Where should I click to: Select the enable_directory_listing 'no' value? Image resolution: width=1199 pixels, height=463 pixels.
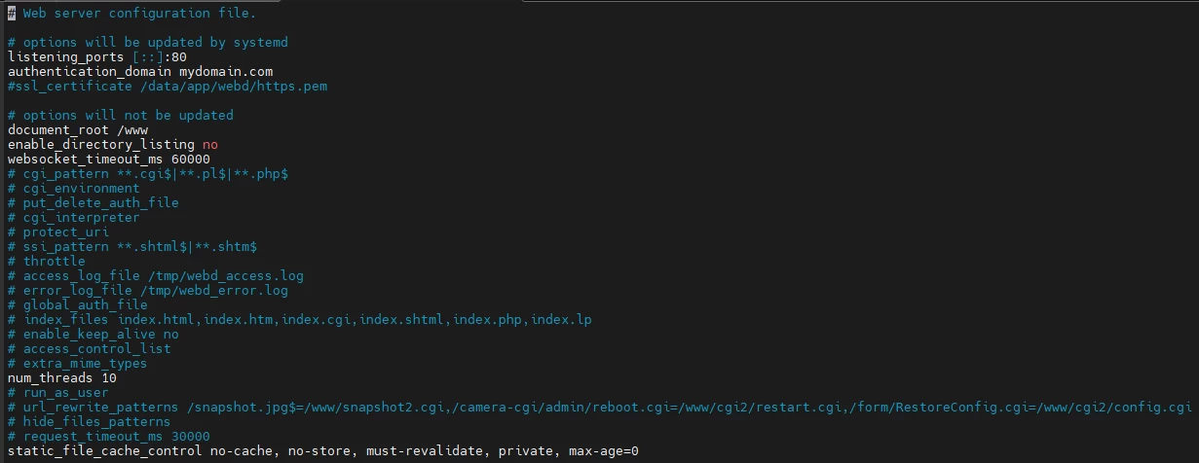210,145
